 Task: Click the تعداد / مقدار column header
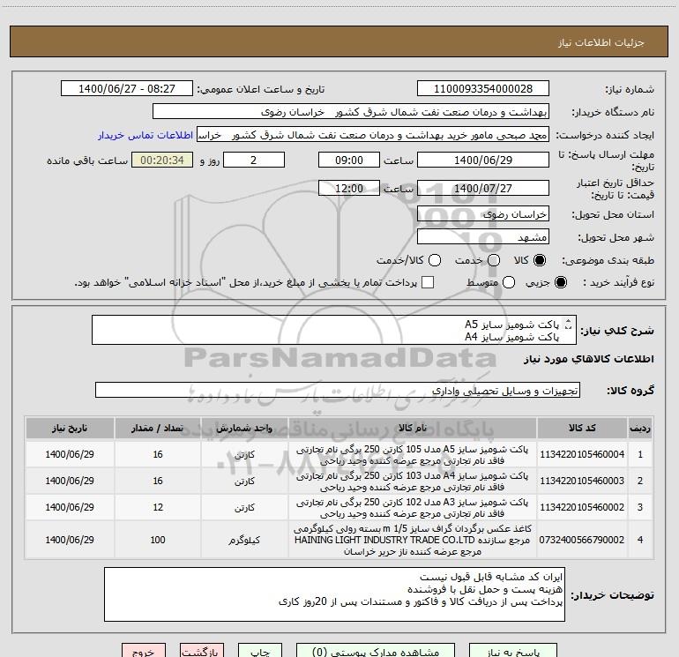click(158, 429)
